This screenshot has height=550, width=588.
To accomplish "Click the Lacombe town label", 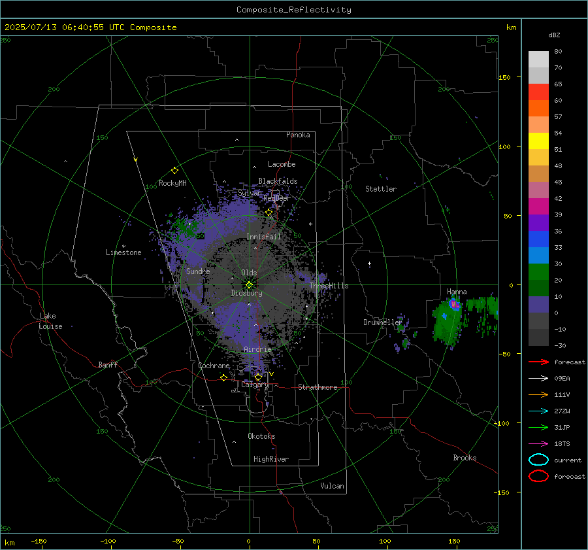I will [x=282, y=164].
